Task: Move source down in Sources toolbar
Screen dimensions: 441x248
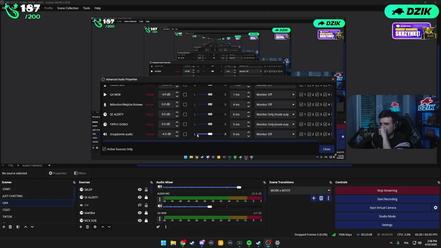Action: tap(109, 227)
